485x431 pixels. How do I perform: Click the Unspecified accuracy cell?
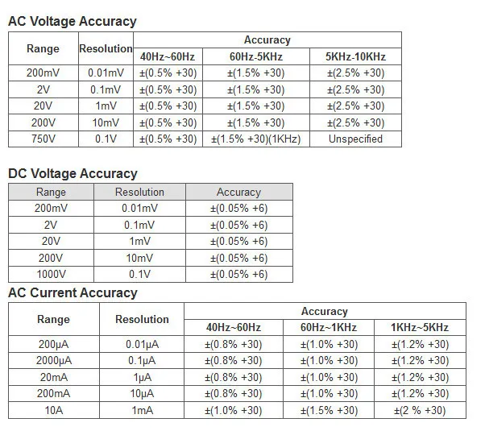[355, 139]
